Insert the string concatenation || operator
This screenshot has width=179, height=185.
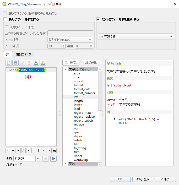[39, 151]
